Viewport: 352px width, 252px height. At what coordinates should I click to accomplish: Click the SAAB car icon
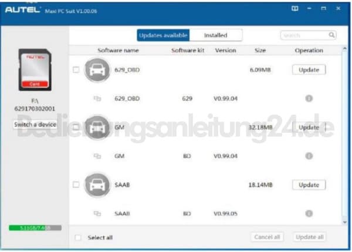97,185
